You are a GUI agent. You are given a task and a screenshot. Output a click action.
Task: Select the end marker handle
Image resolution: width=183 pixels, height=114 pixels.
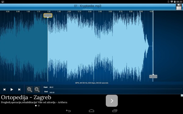coord(153,76)
